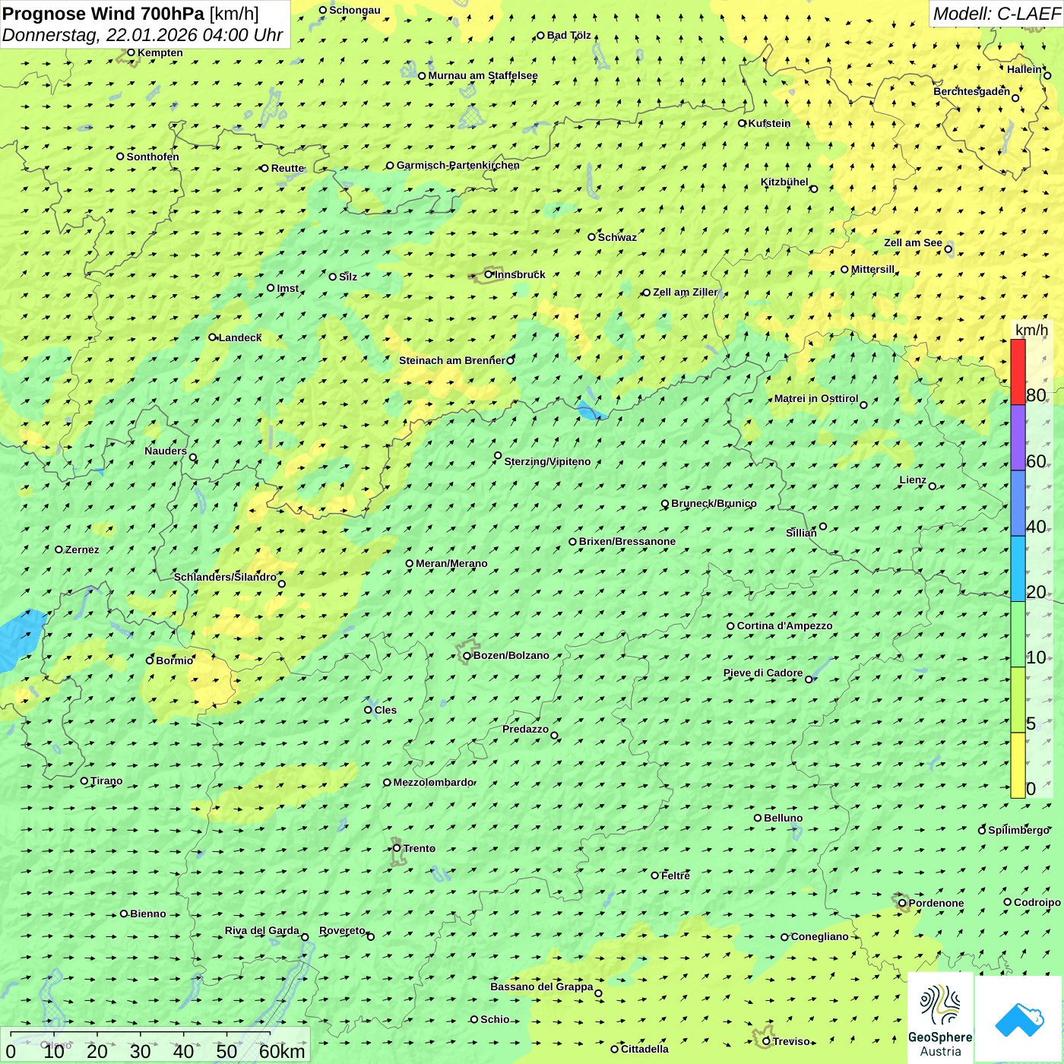Click the '60km' scale bar label
This screenshot has width=1064, height=1064.
point(282,1051)
